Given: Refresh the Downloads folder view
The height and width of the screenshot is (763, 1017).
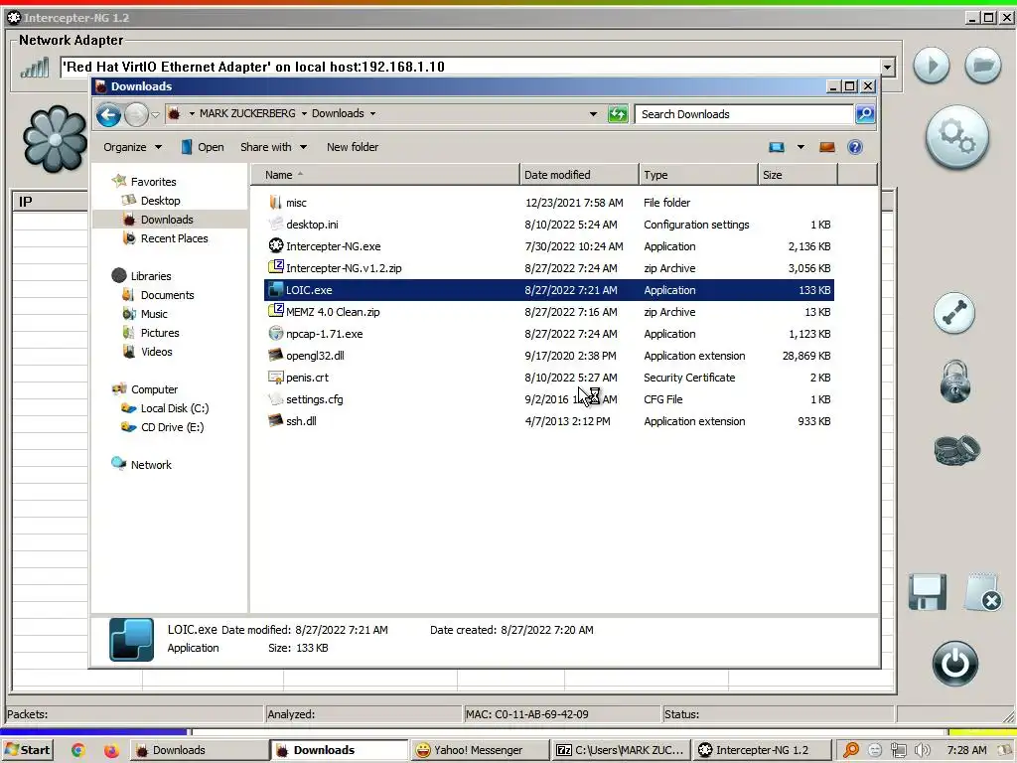Looking at the screenshot, I should tap(618, 114).
